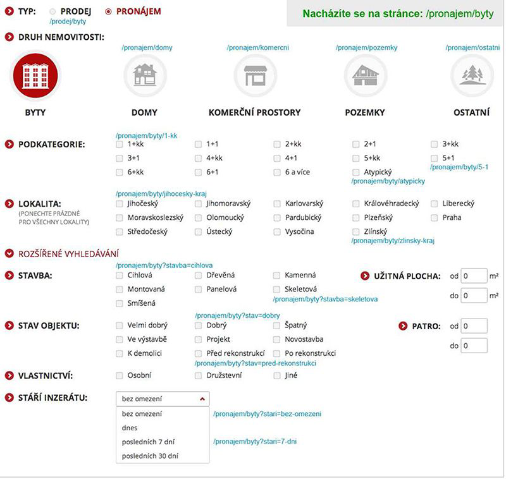Pick the Pozemky land icon
The height and width of the screenshot is (479, 506).
tap(365, 75)
